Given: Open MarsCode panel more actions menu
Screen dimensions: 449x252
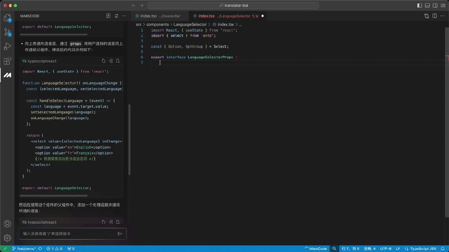Looking at the screenshot, I should [124, 16].
